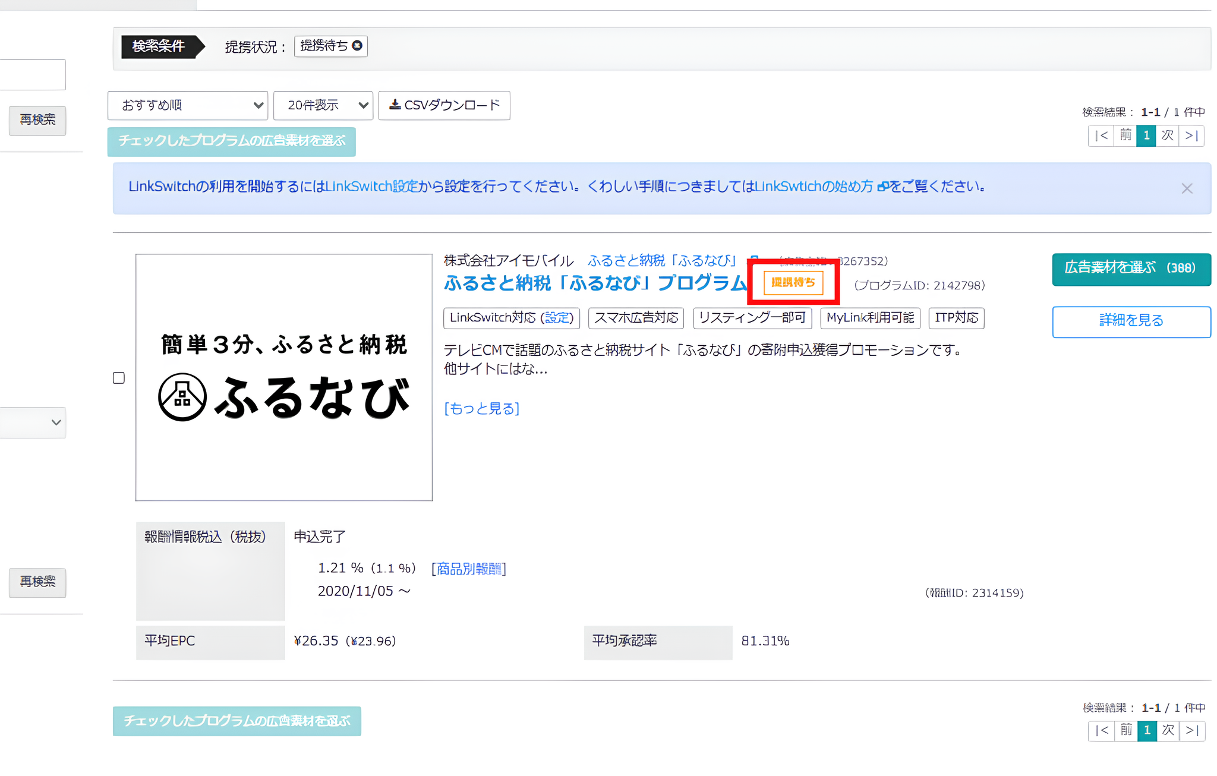Check the ふるなび program checkbox

119,378
